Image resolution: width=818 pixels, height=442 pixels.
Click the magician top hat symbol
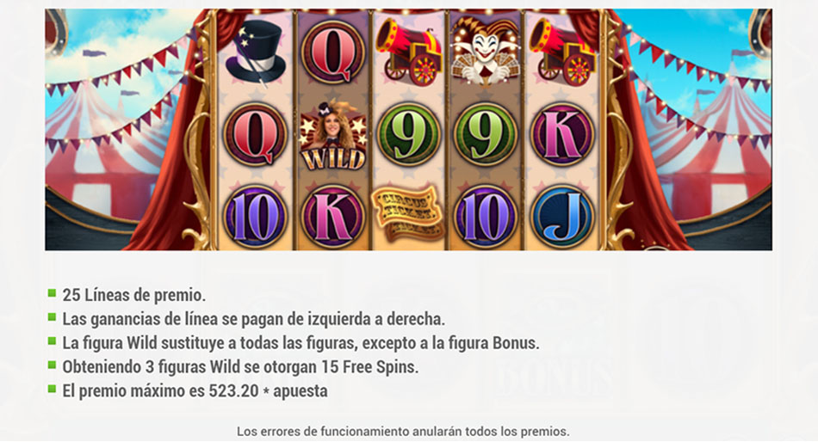click(x=256, y=52)
